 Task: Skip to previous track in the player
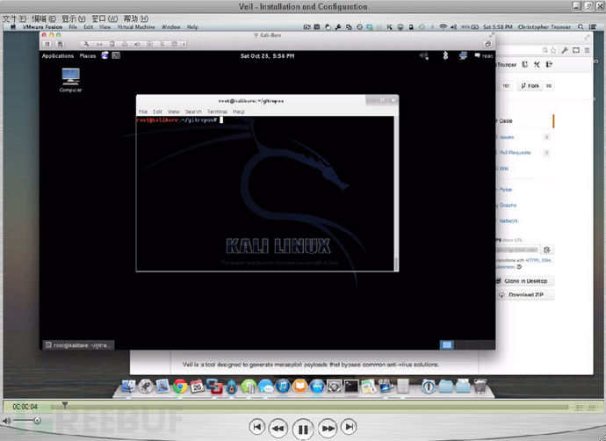coord(256,427)
